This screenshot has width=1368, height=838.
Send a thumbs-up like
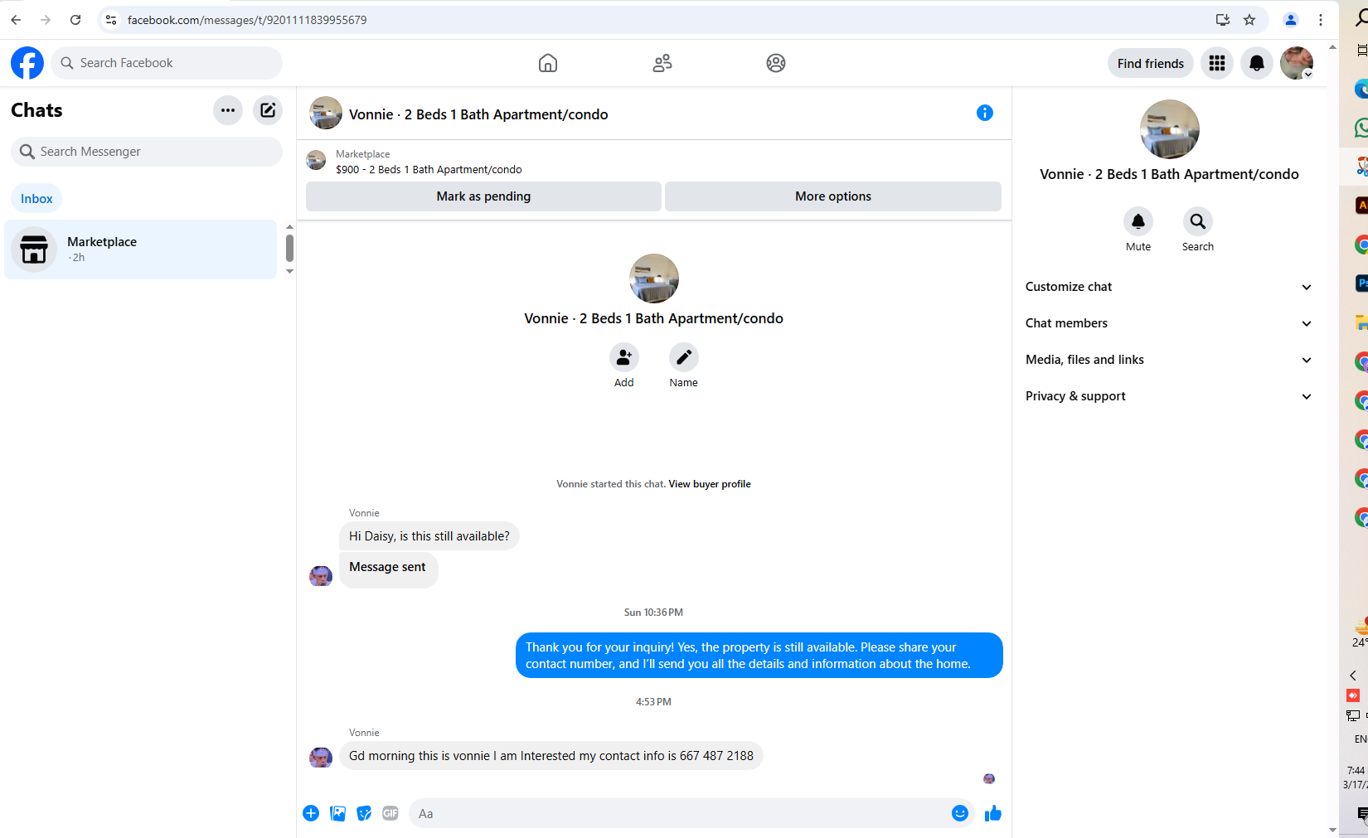coord(993,813)
